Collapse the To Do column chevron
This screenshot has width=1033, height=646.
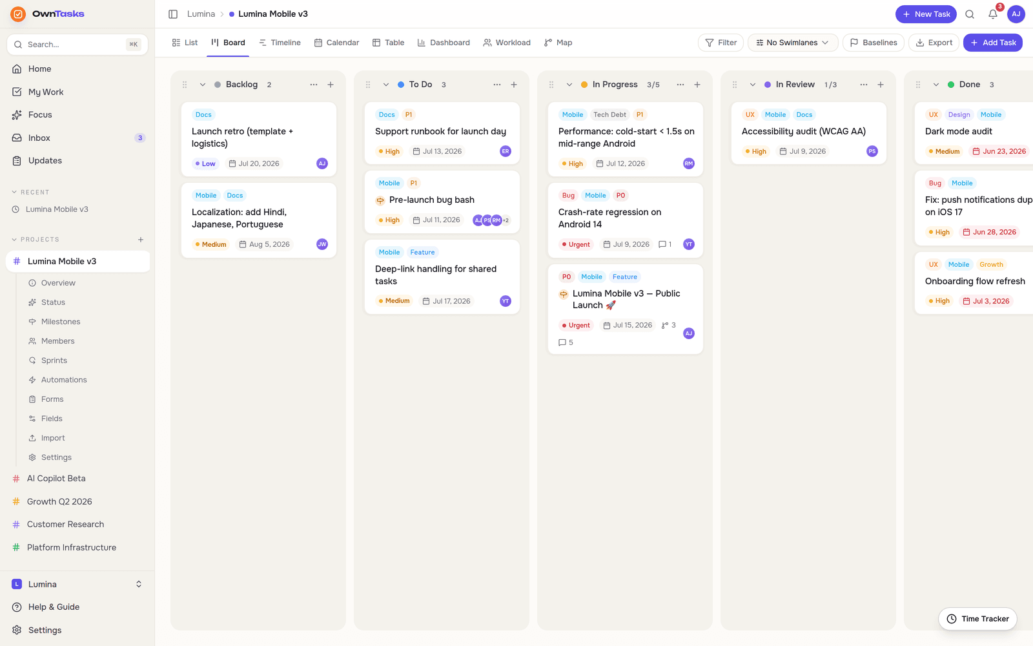[x=386, y=85]
